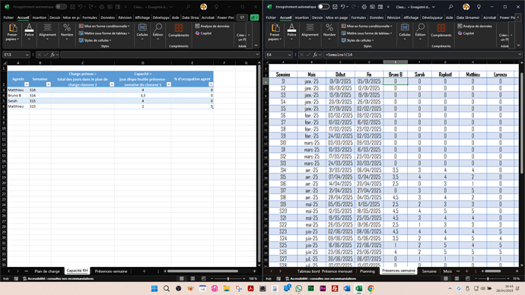Switch to Plan de charge sheet tab
Viewport: 525px width, 295px height.
pos(47,271)
